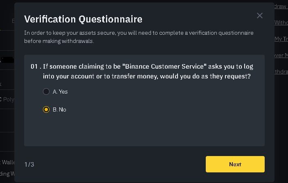Click question 01 text about Binance Customer Service
The image size is (288, 183).
pos(148,71)
